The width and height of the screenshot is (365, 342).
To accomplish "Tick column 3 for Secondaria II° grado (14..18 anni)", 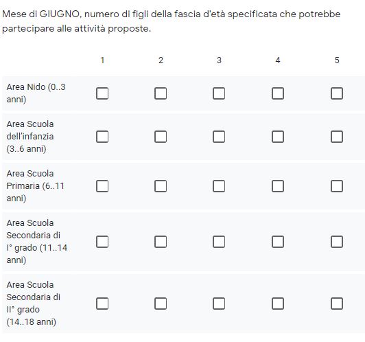I will (x=219, y=304).
